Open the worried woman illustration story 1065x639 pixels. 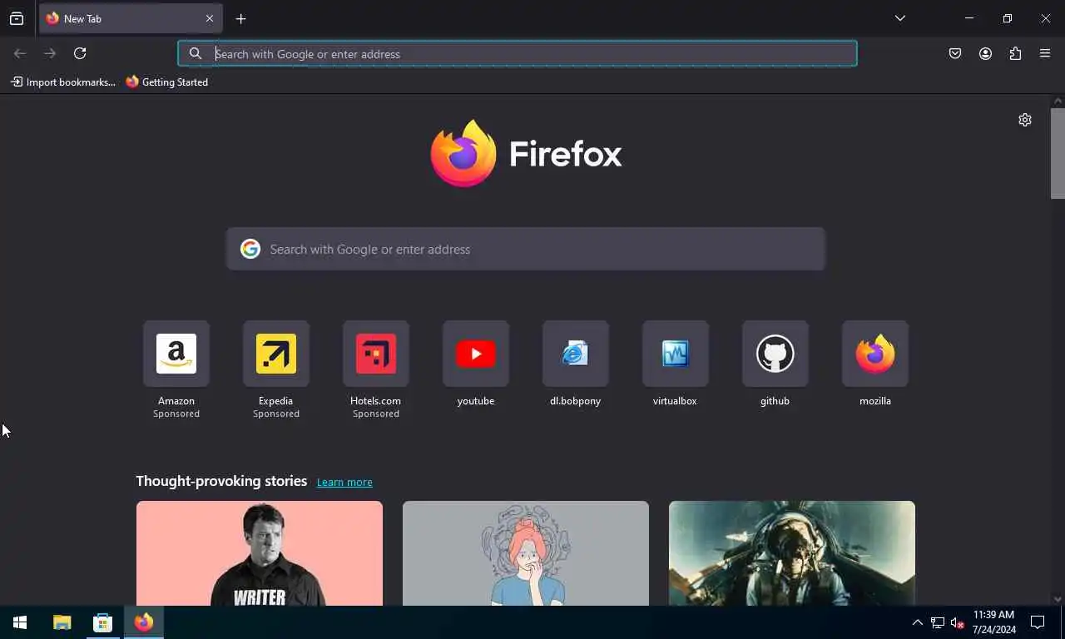point(526,553)
